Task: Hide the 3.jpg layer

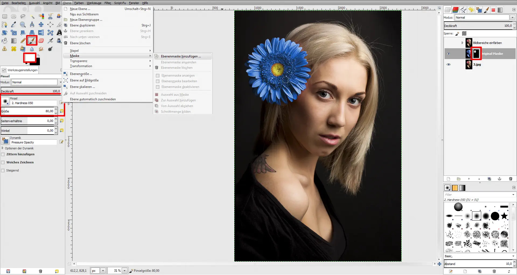Action: 449,64
